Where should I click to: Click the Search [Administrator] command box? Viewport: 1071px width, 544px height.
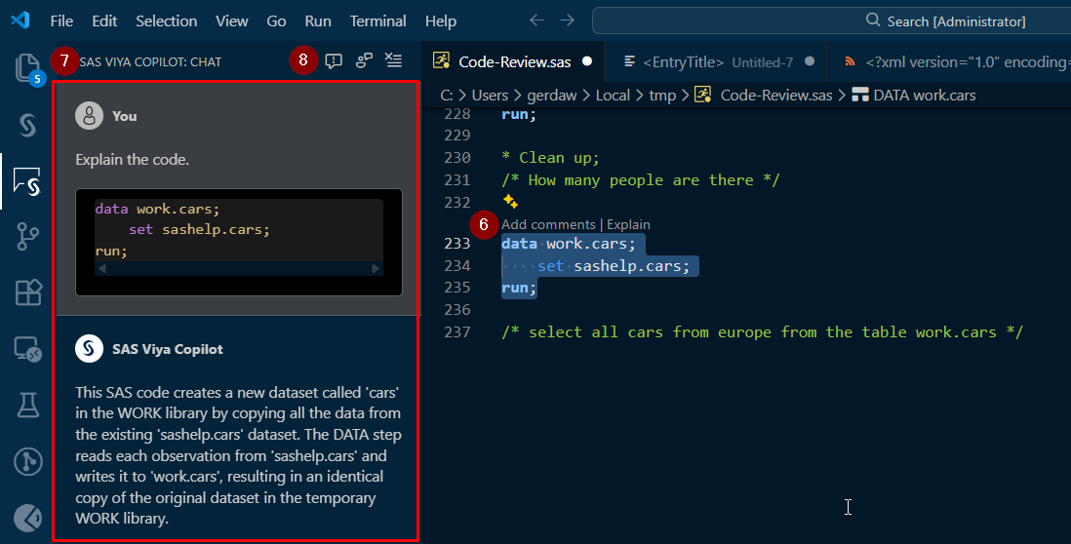coord(831,20)
